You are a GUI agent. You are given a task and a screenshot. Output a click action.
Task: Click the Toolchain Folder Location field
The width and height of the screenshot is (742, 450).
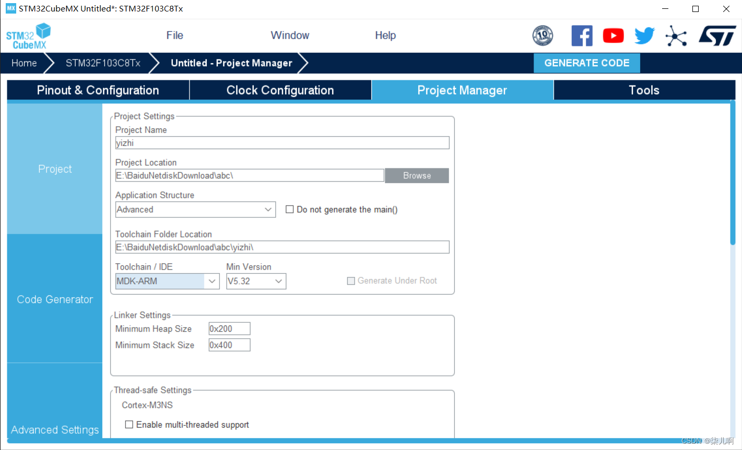(282, 247)
